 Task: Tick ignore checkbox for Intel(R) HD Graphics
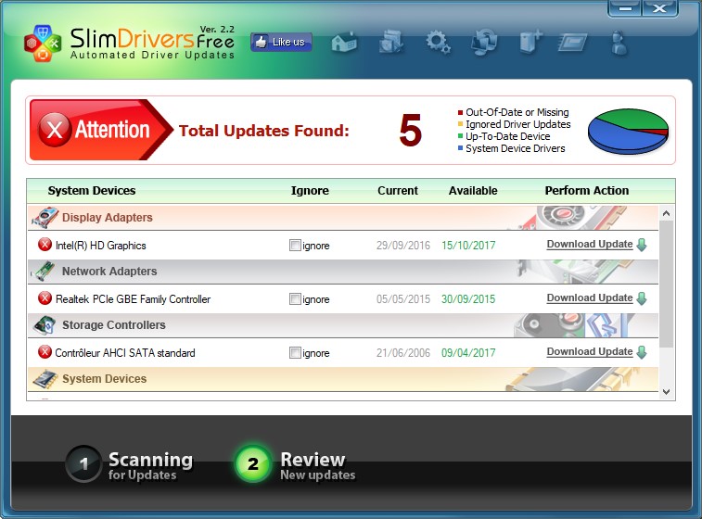[x=295, y=246]
